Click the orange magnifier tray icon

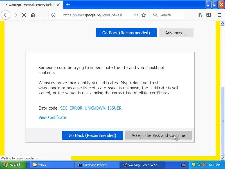204,165
